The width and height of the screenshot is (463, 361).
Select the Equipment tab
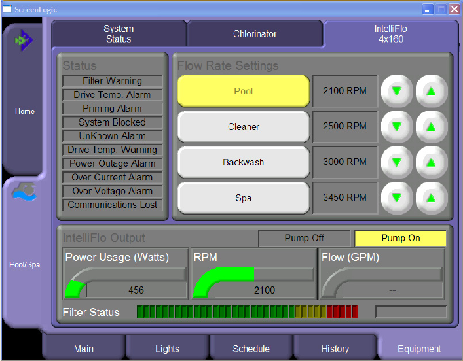419,349
